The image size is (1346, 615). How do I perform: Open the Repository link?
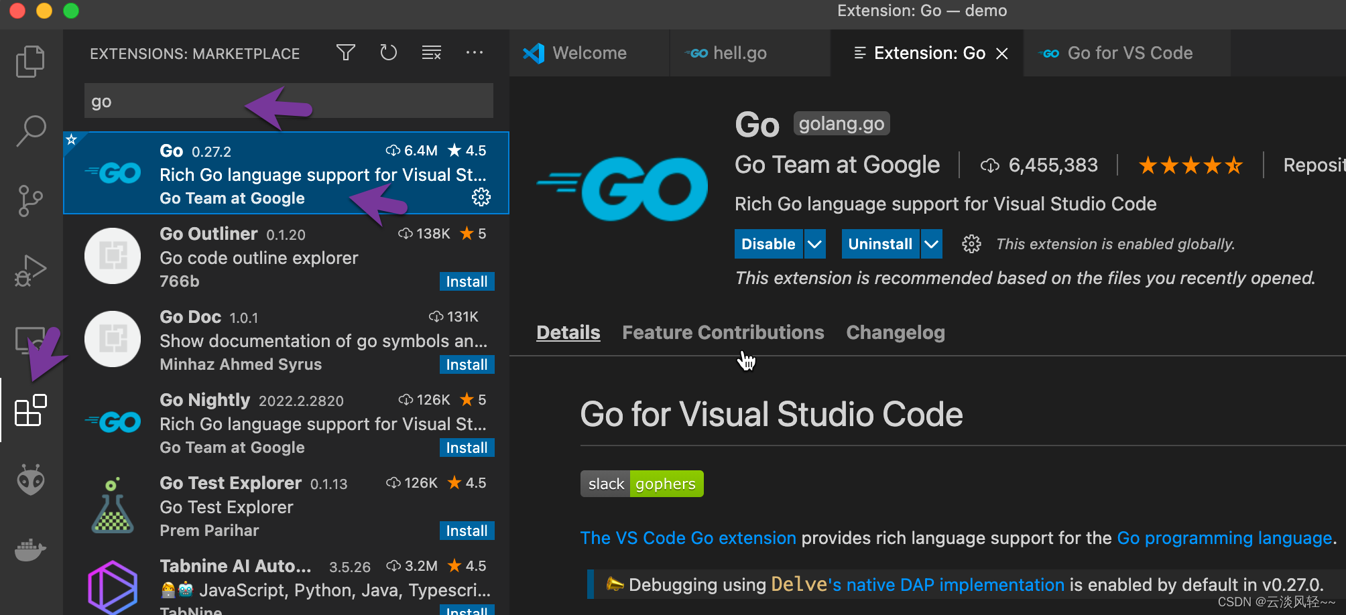click(1314, 165)
